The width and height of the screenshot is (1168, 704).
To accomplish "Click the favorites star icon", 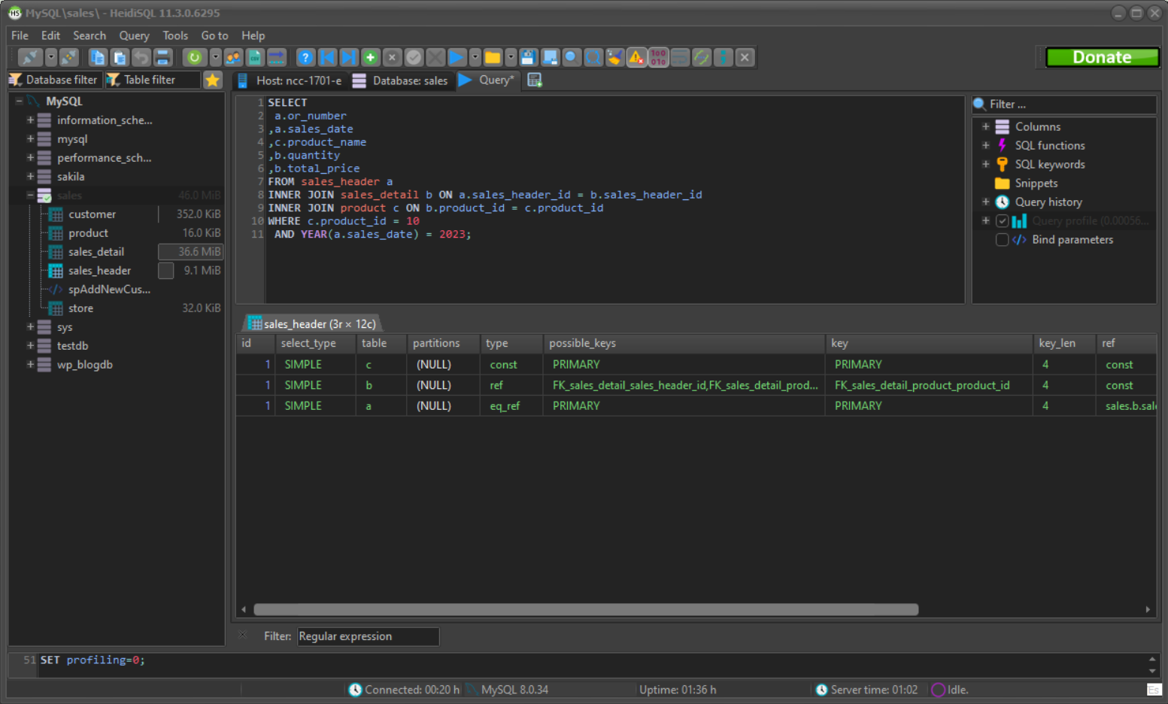I will coord(213,80).
